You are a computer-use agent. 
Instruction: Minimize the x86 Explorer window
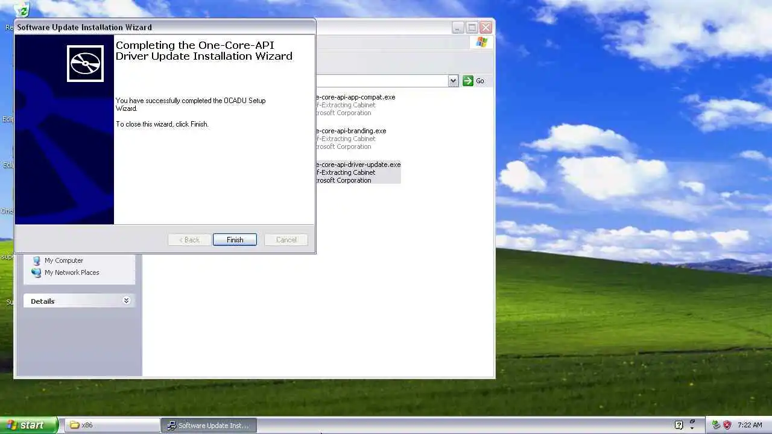pyautogui.click(x=458, y=28)
